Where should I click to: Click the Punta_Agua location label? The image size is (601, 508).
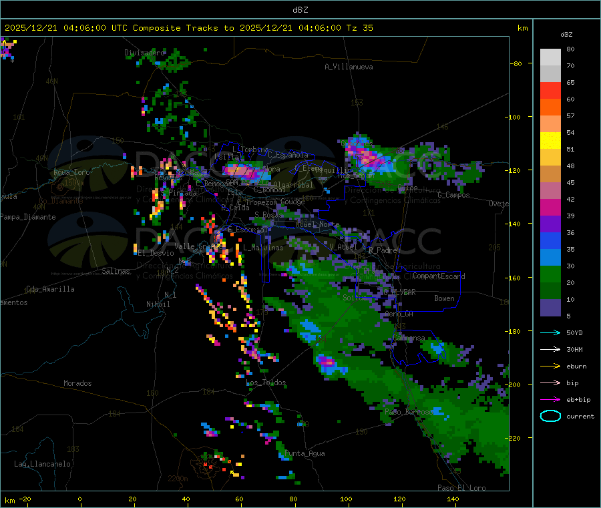305,453
